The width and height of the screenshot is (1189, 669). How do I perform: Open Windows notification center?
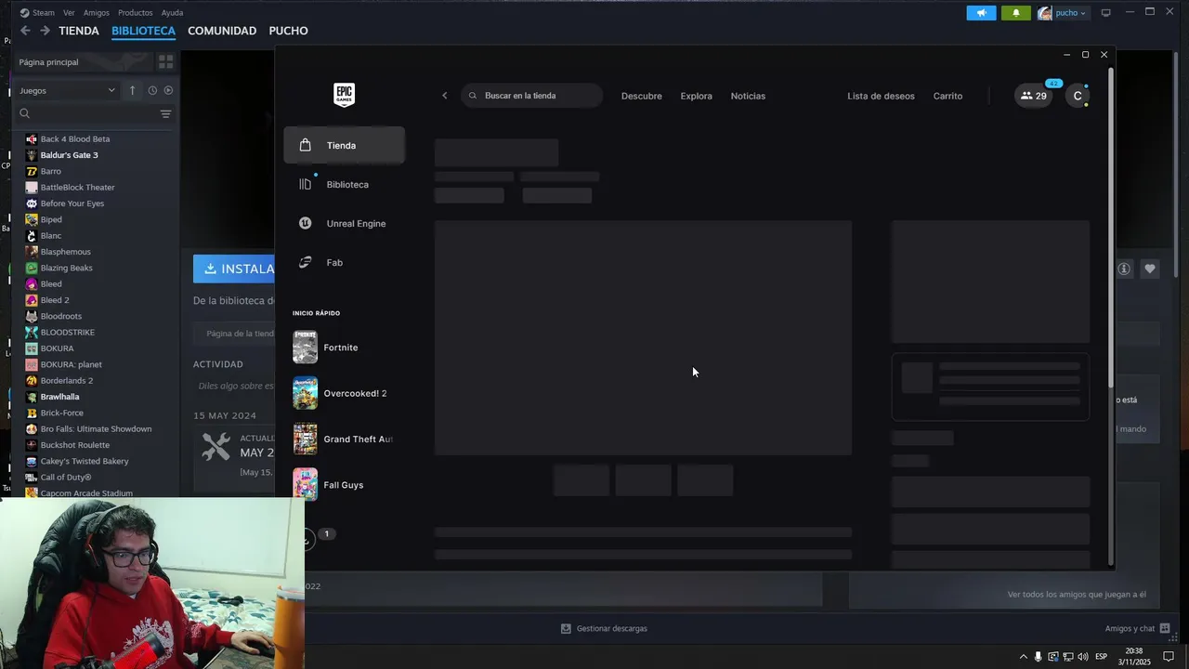click(x=1169, y=656)
